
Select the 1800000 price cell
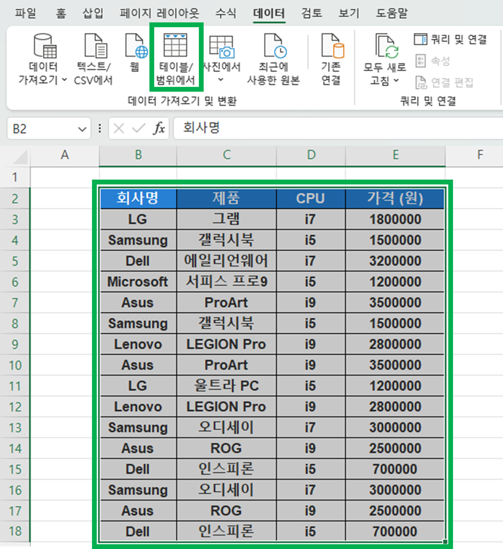point(395,219)
